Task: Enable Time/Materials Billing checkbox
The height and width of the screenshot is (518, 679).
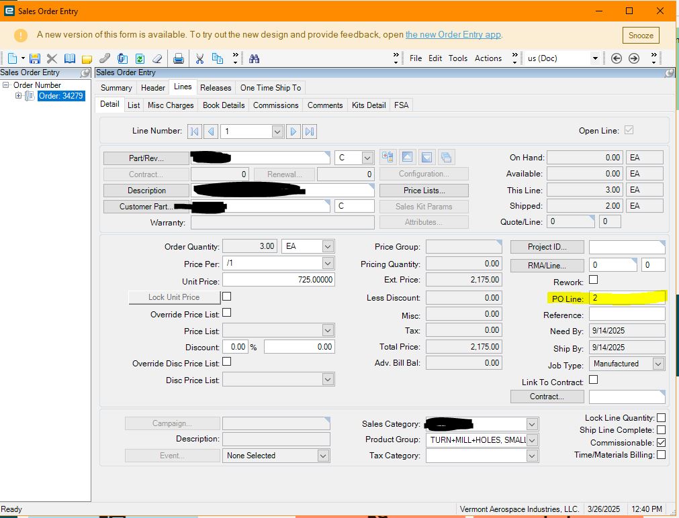Action: pos(662,454)
